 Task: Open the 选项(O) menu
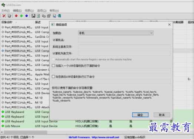42,11
